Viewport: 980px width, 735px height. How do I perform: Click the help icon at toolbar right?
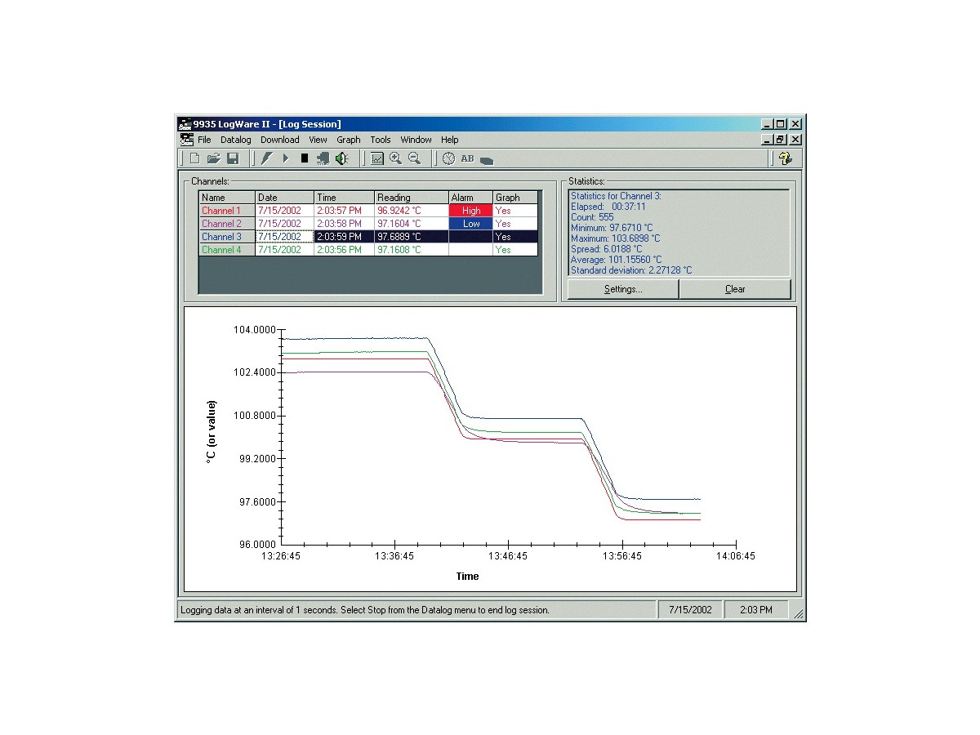click(785, 158)
